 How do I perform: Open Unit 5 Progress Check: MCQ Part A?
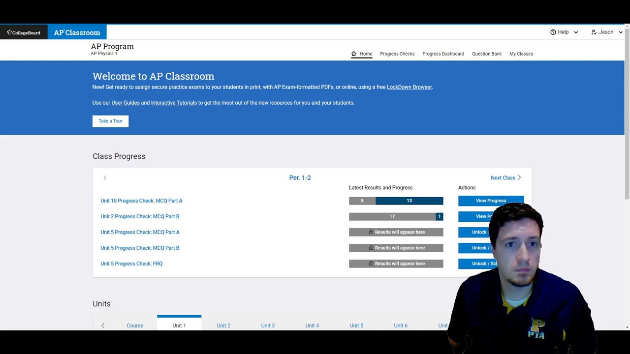pos(140,232)
